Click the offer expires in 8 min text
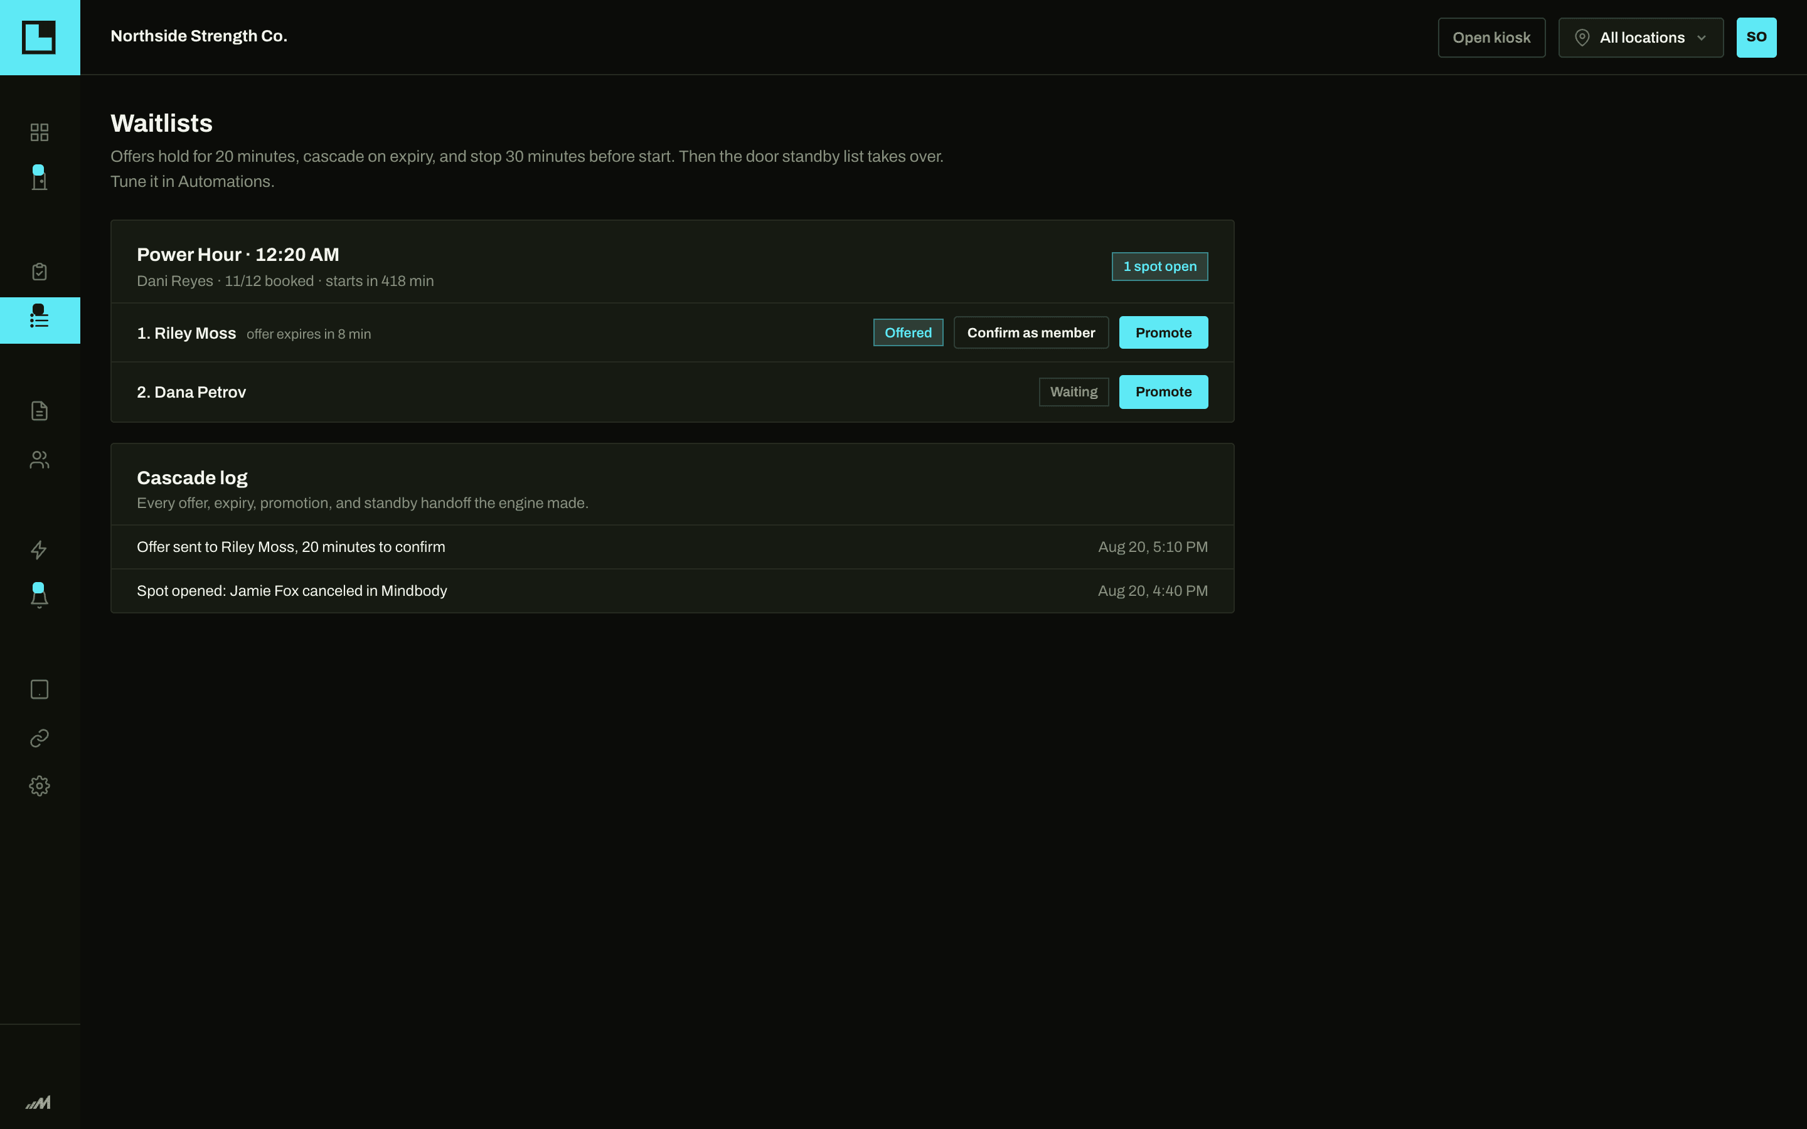This screenshot has height=1129, width=1807. [x=309, y=334]
